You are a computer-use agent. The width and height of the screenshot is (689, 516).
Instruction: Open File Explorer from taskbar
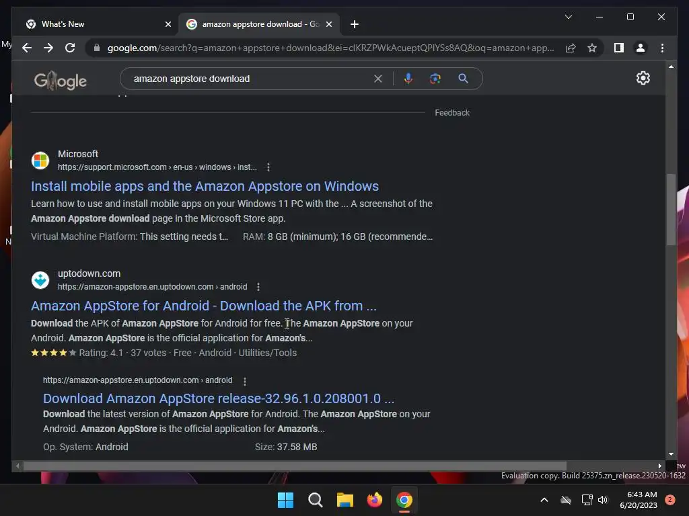(x=345, y=500)
